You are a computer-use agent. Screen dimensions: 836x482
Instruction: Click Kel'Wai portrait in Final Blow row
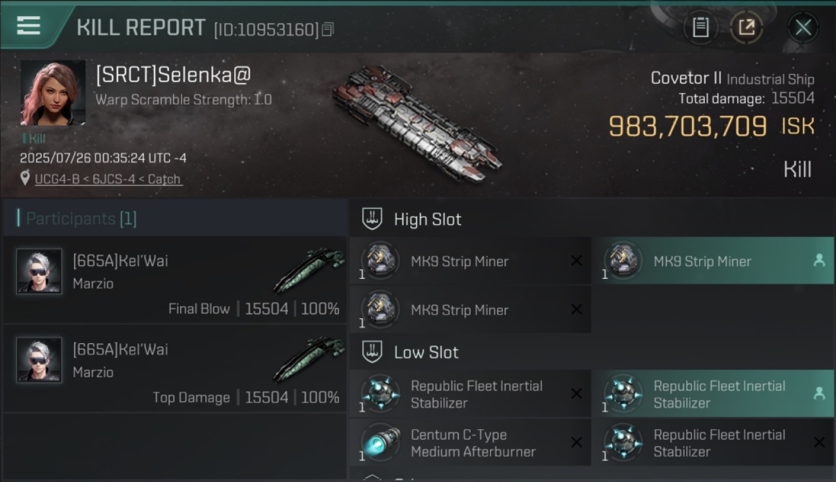(x=39, y=271)
